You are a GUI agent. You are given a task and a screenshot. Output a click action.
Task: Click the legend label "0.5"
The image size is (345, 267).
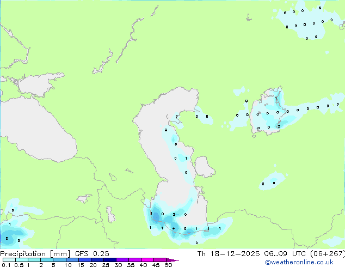[19, 265]
